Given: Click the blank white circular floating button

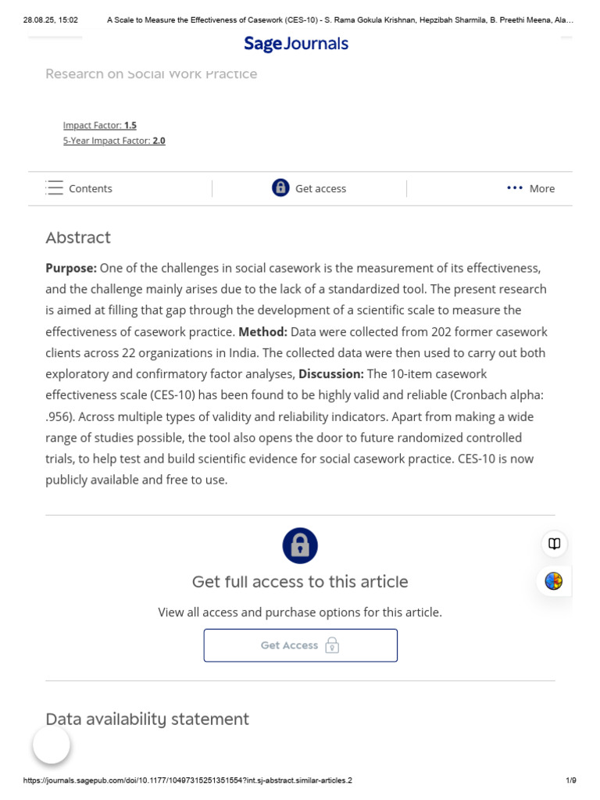Looking at the screenshot, I should 52,745.
